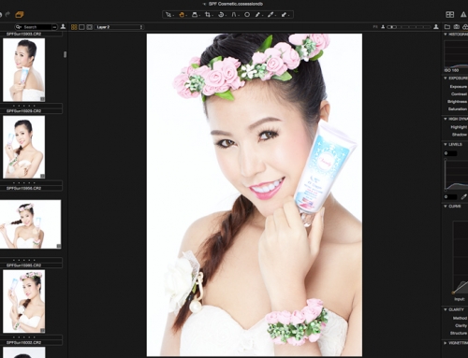Choose the Loupe tool in toolbar
468x358 pixels.
coord(195,15)
